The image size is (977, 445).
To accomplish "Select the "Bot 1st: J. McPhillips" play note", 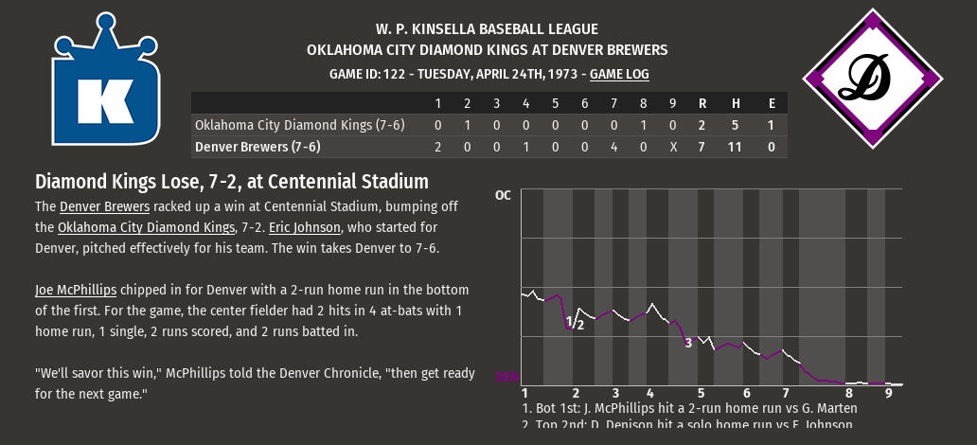I will [x=689, y=408].
